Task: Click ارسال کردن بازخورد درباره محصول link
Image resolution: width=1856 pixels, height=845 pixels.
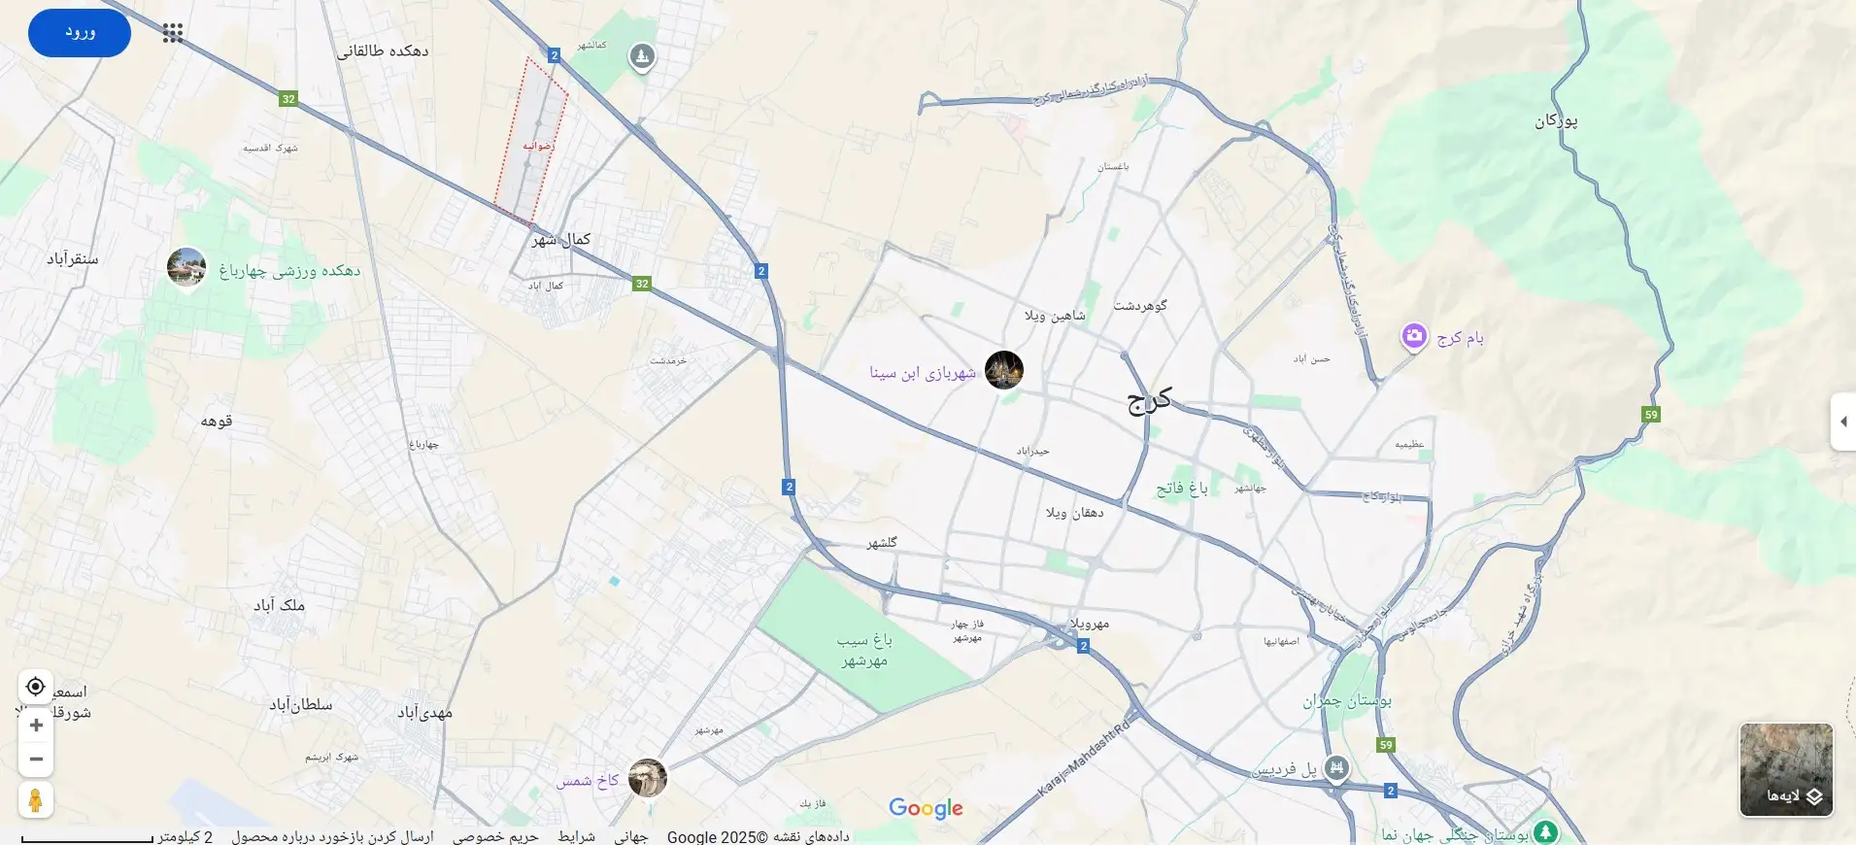Action: (332, 836)
